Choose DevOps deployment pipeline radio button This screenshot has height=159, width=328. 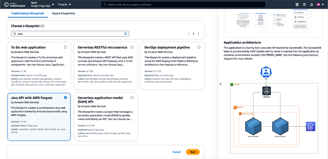[x=199, y=47]
